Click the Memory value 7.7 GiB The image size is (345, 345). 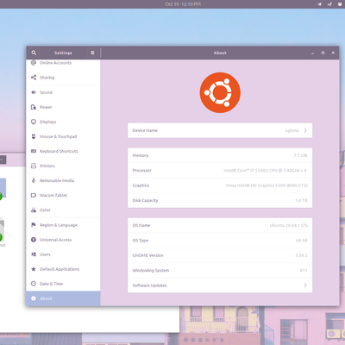[300, 155]
